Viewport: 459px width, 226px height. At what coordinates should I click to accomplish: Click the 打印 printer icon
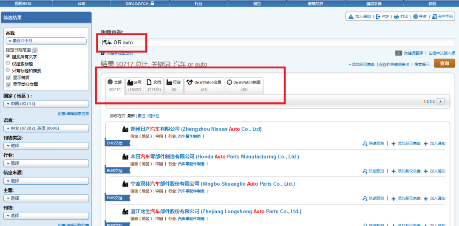[x=397, y=17]
